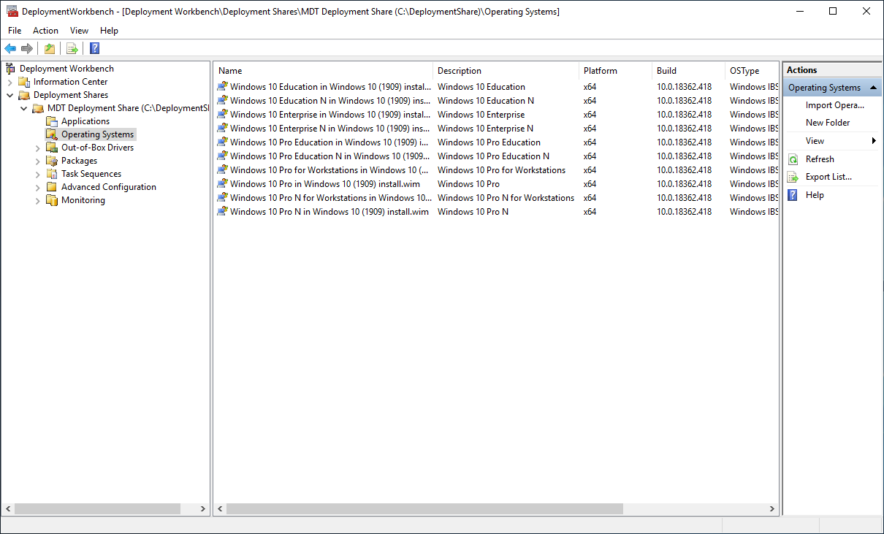The width and height of the screenshot is (884, 534).
Task: Click the Deployment Shares folder icon
Action: (x=24, y=95)
